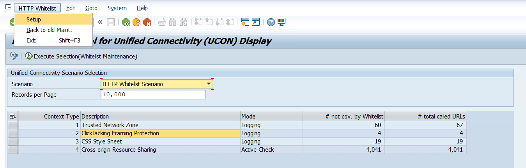526x168 pixels.
Task: Select the row marker for CSS Style Sheet
Action: click(13, 141)
